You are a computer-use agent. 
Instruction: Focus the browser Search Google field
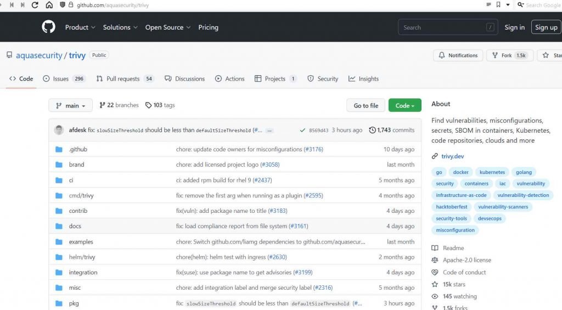click(x=543, y=5)
